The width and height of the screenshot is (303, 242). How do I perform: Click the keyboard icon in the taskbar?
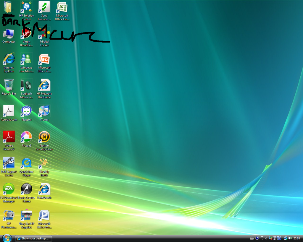pos(252,238)
